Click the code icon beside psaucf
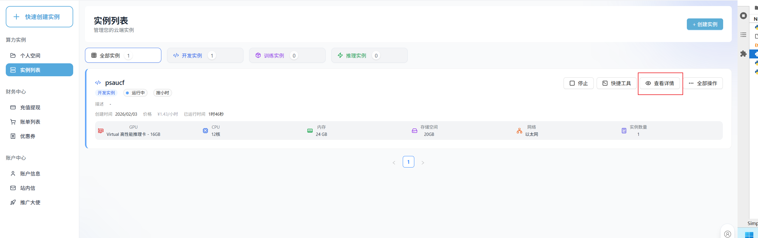This screenshot has height=238, width=758. click(x=98, y=83)
